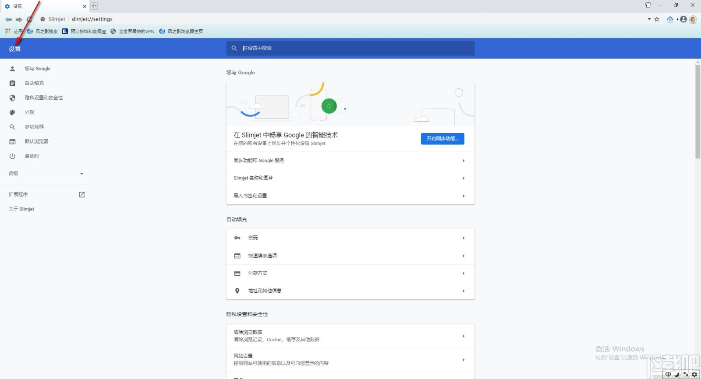This screenshot has width=701, height=379.
Task: Click the credit card icon beside 付款方式
Action: (237, 273)
